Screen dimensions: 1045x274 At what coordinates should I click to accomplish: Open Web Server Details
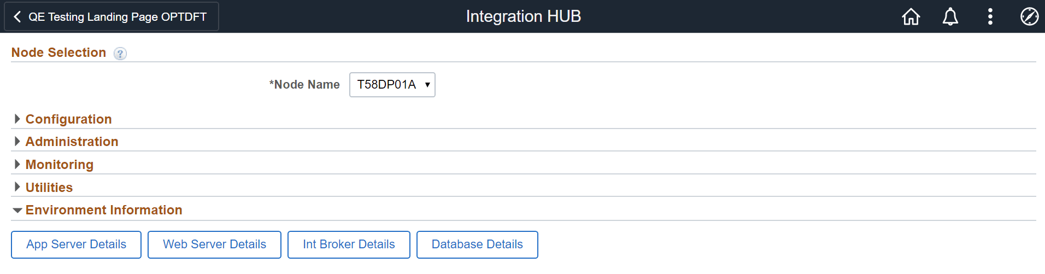tap(214, 244)
